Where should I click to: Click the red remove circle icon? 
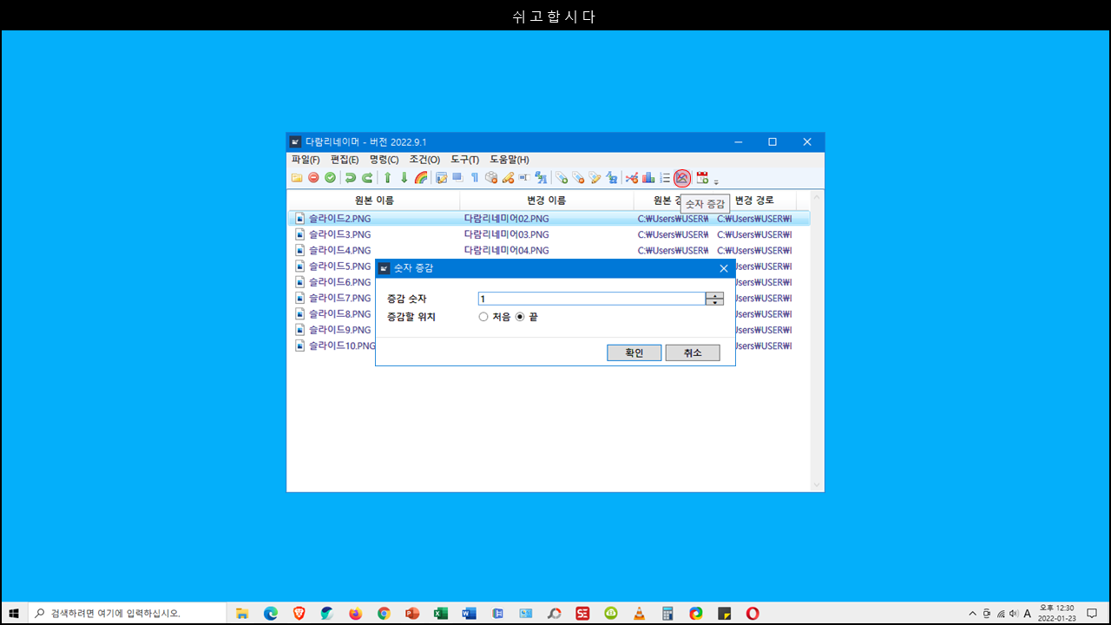313,178
